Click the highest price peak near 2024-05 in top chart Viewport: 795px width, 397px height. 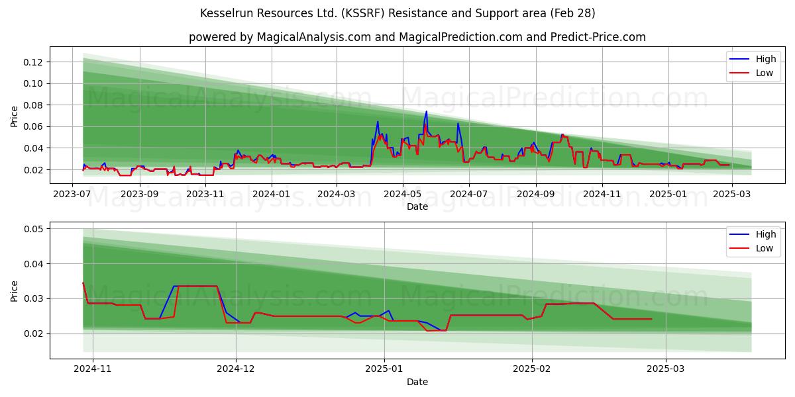tap(426, 112)
